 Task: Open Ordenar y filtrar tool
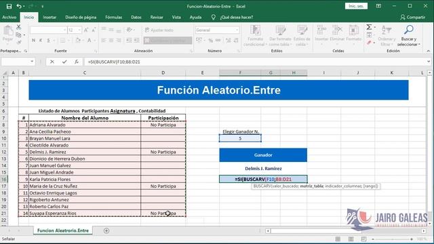[x=387, y=35]
